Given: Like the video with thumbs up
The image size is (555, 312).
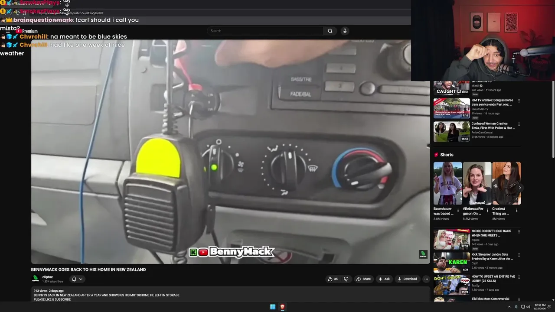Looking at the screenshot, I should coord(333,279).
